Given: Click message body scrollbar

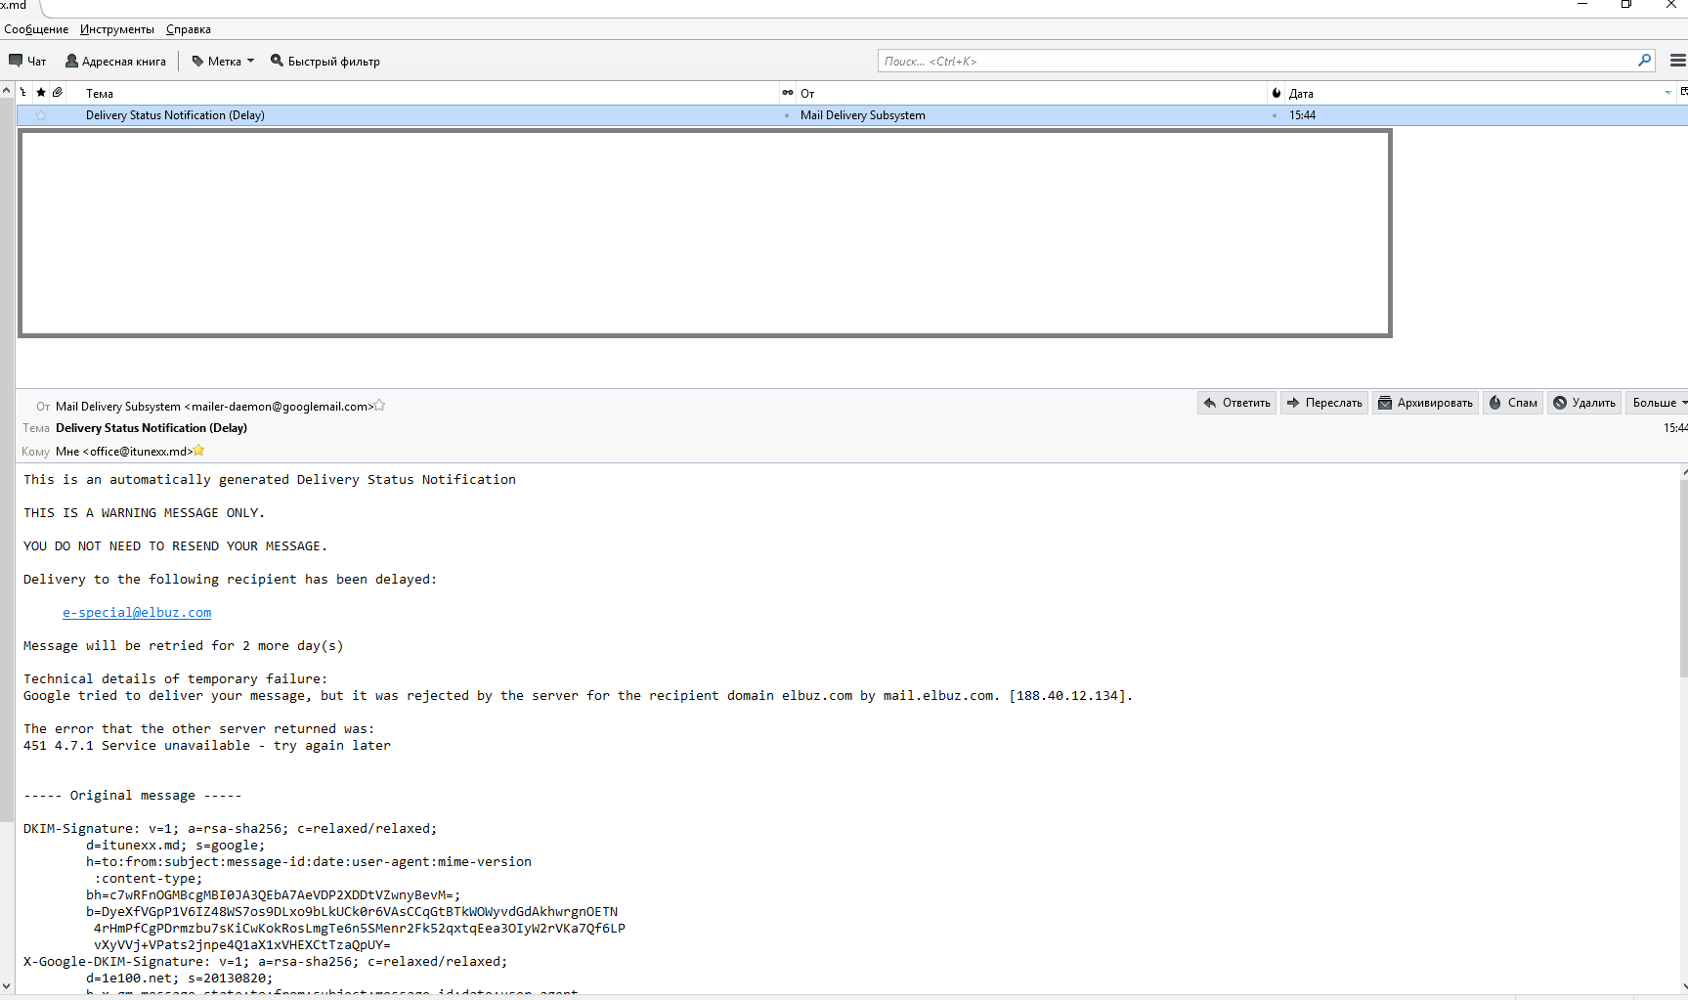Looking at the screenshot, I should tap(1683, 579).
